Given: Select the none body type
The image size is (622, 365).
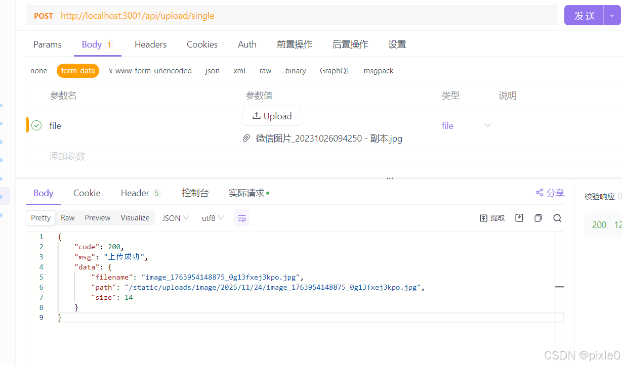Looking at the screenshot, I should pyautogui.click(x=38, y=71).
